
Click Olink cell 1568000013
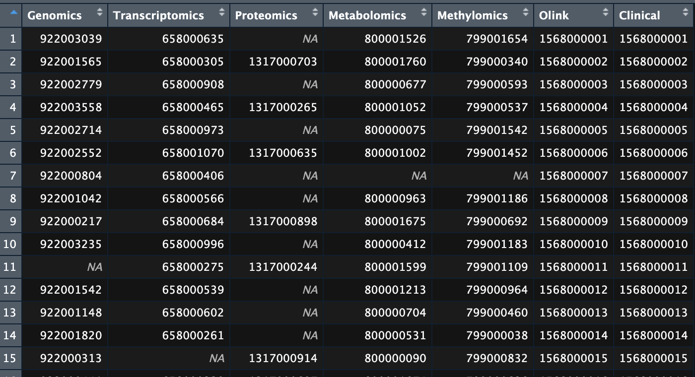(x=573, y=313)
